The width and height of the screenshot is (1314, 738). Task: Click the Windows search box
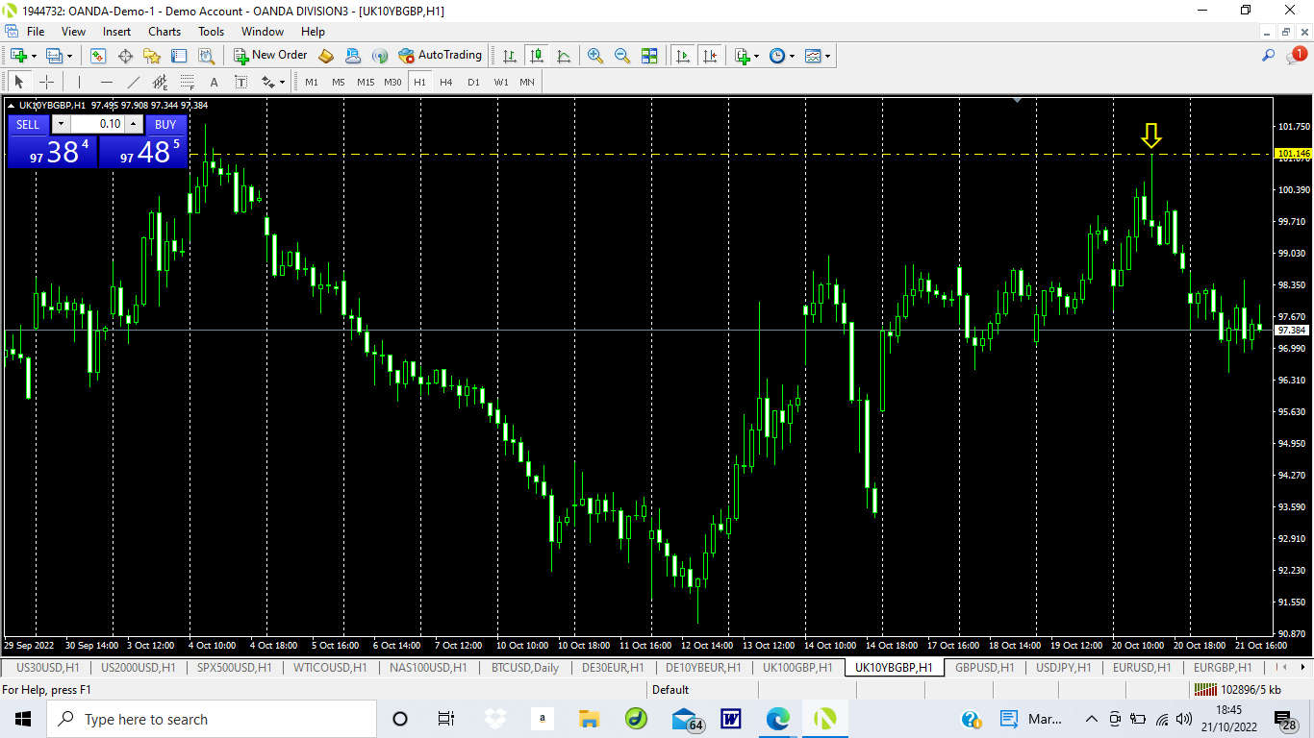click(212, 718)
